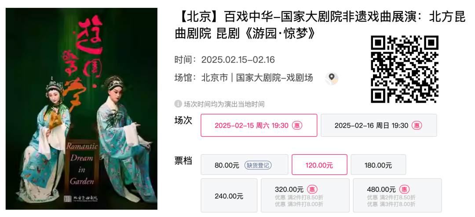Viewport: 475px width, 217px height.
Task: Click the 惠 badge on the 02-16 session
Action: point(417,125)
